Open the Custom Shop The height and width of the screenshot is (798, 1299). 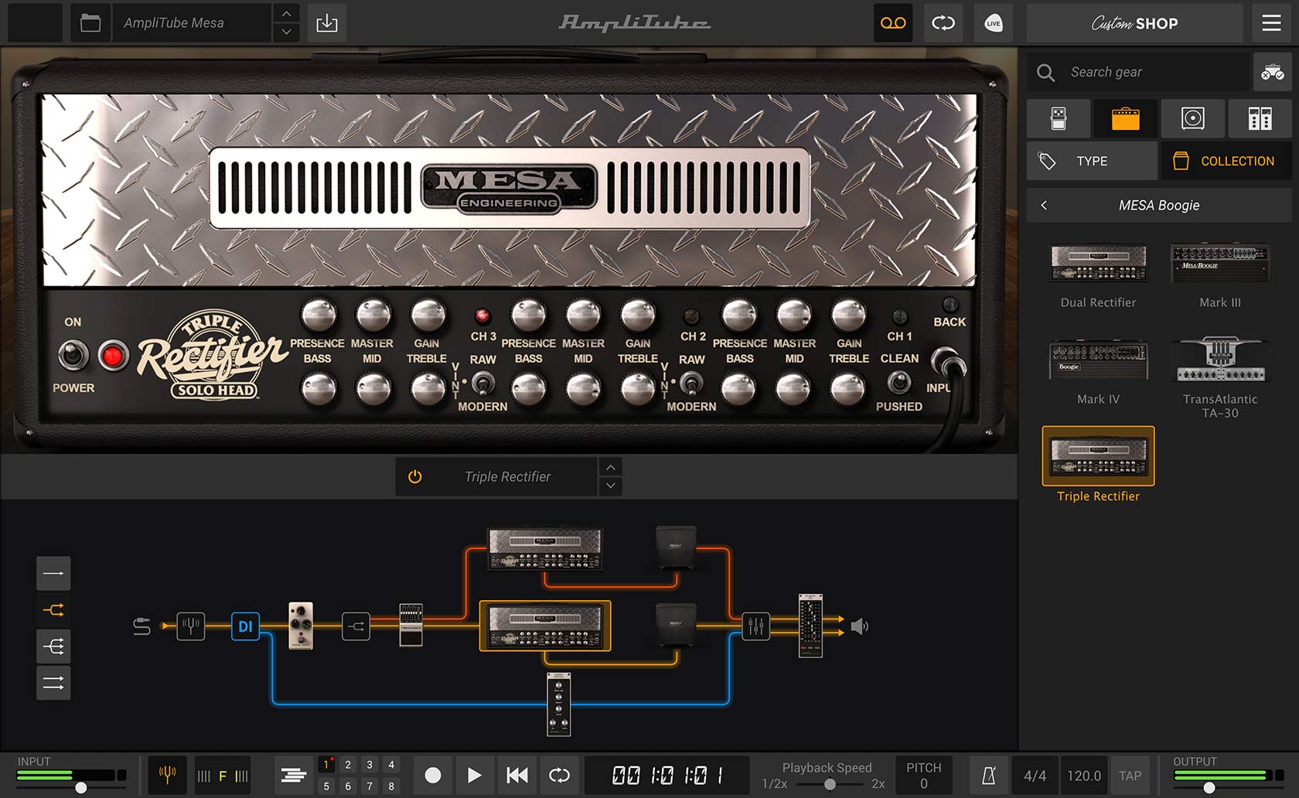click(x=1134, y=23)
